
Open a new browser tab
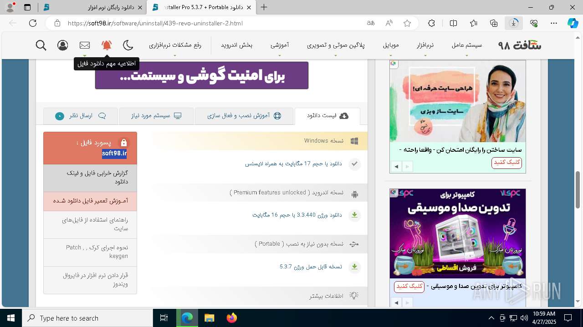click(264, 7)
